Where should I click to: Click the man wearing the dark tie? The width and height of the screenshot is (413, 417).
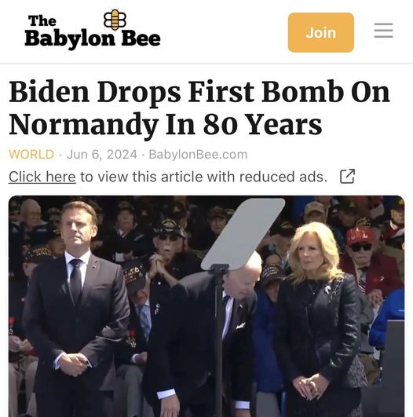click(76, 309)
